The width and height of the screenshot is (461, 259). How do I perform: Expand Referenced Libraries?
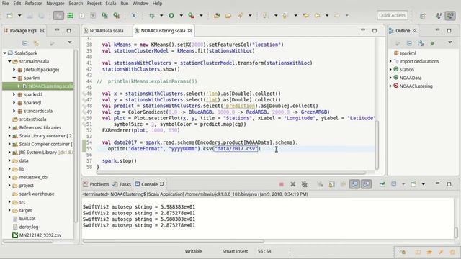coord(9,127)
